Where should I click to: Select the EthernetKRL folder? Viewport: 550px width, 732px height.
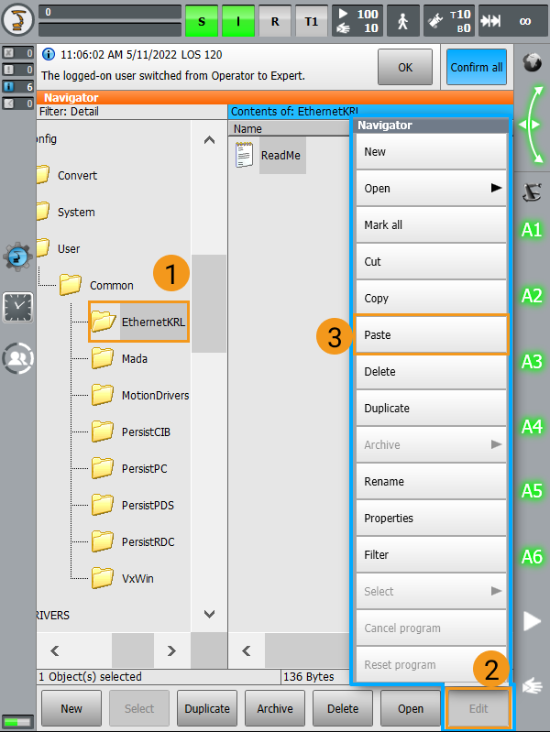[x=138, y=322]
